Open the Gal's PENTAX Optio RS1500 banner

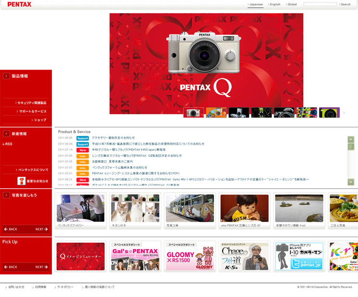135,256
